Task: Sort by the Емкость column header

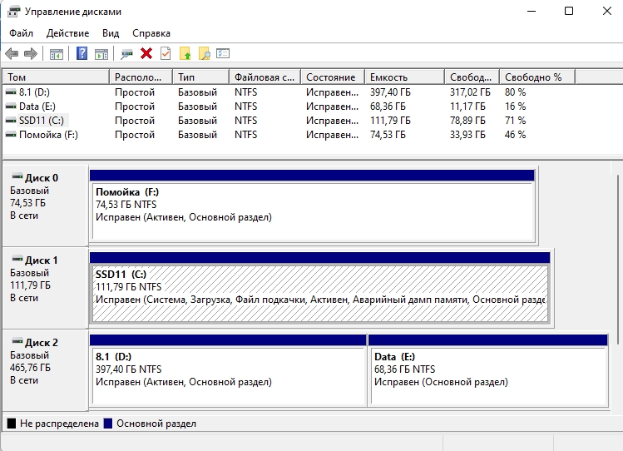Action: click(404, 77)
